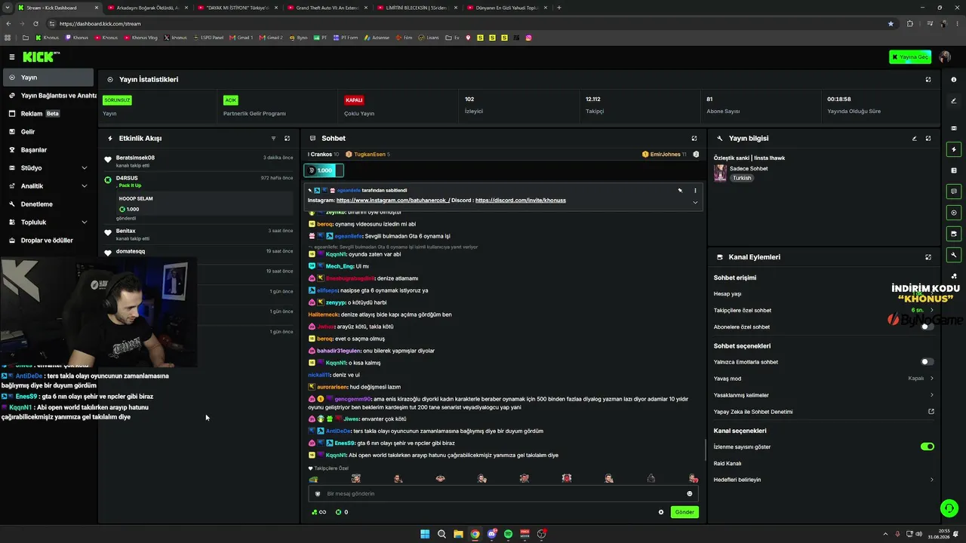
Task: Open Başarılar in the sidebar
Action: pos(48,150)
